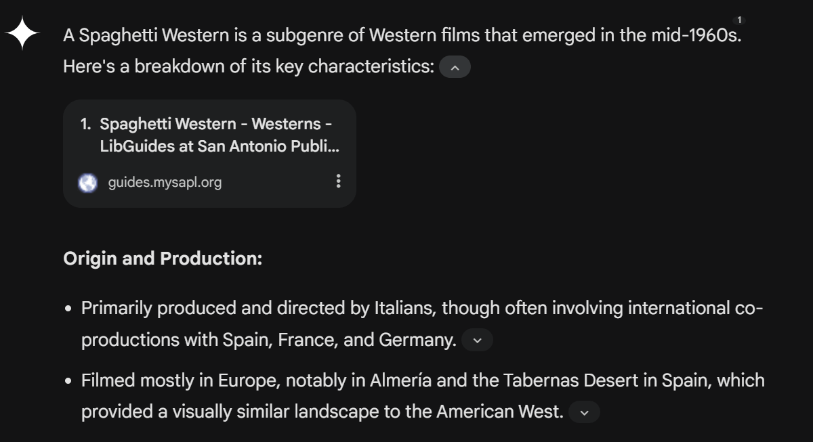Click the text 'mid-1960s' in first sentence
The image size is (813, 442).
693,35
